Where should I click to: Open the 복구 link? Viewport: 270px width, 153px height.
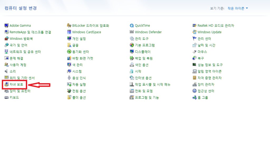coord(201,58)
